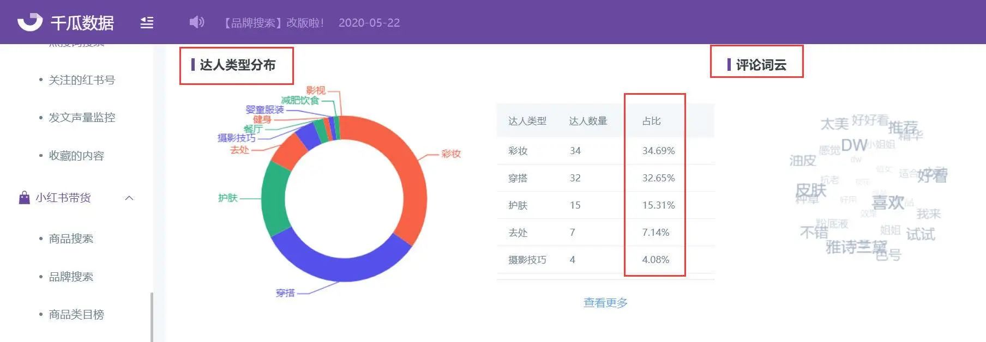Collapse the 小红书带货 menu chevron
This screenshot has height=342, width=986.
[x=129, y=198]
